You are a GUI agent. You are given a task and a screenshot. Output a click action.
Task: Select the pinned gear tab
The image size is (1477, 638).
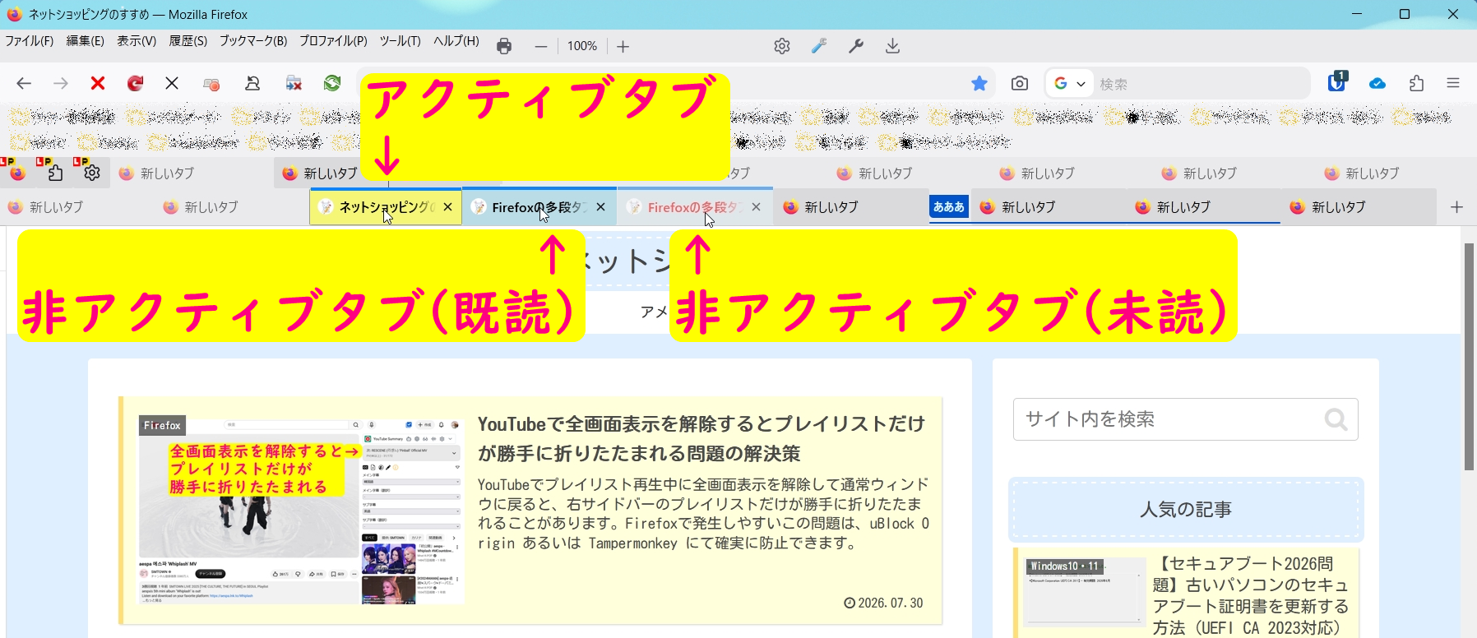coord(92,172)
